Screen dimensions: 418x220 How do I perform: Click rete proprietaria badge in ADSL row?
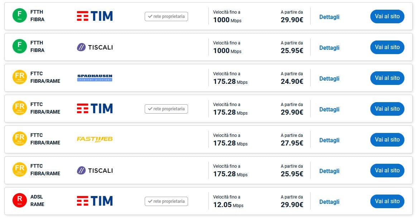pos(166,201)
